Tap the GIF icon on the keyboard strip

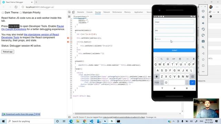(174, 59)
